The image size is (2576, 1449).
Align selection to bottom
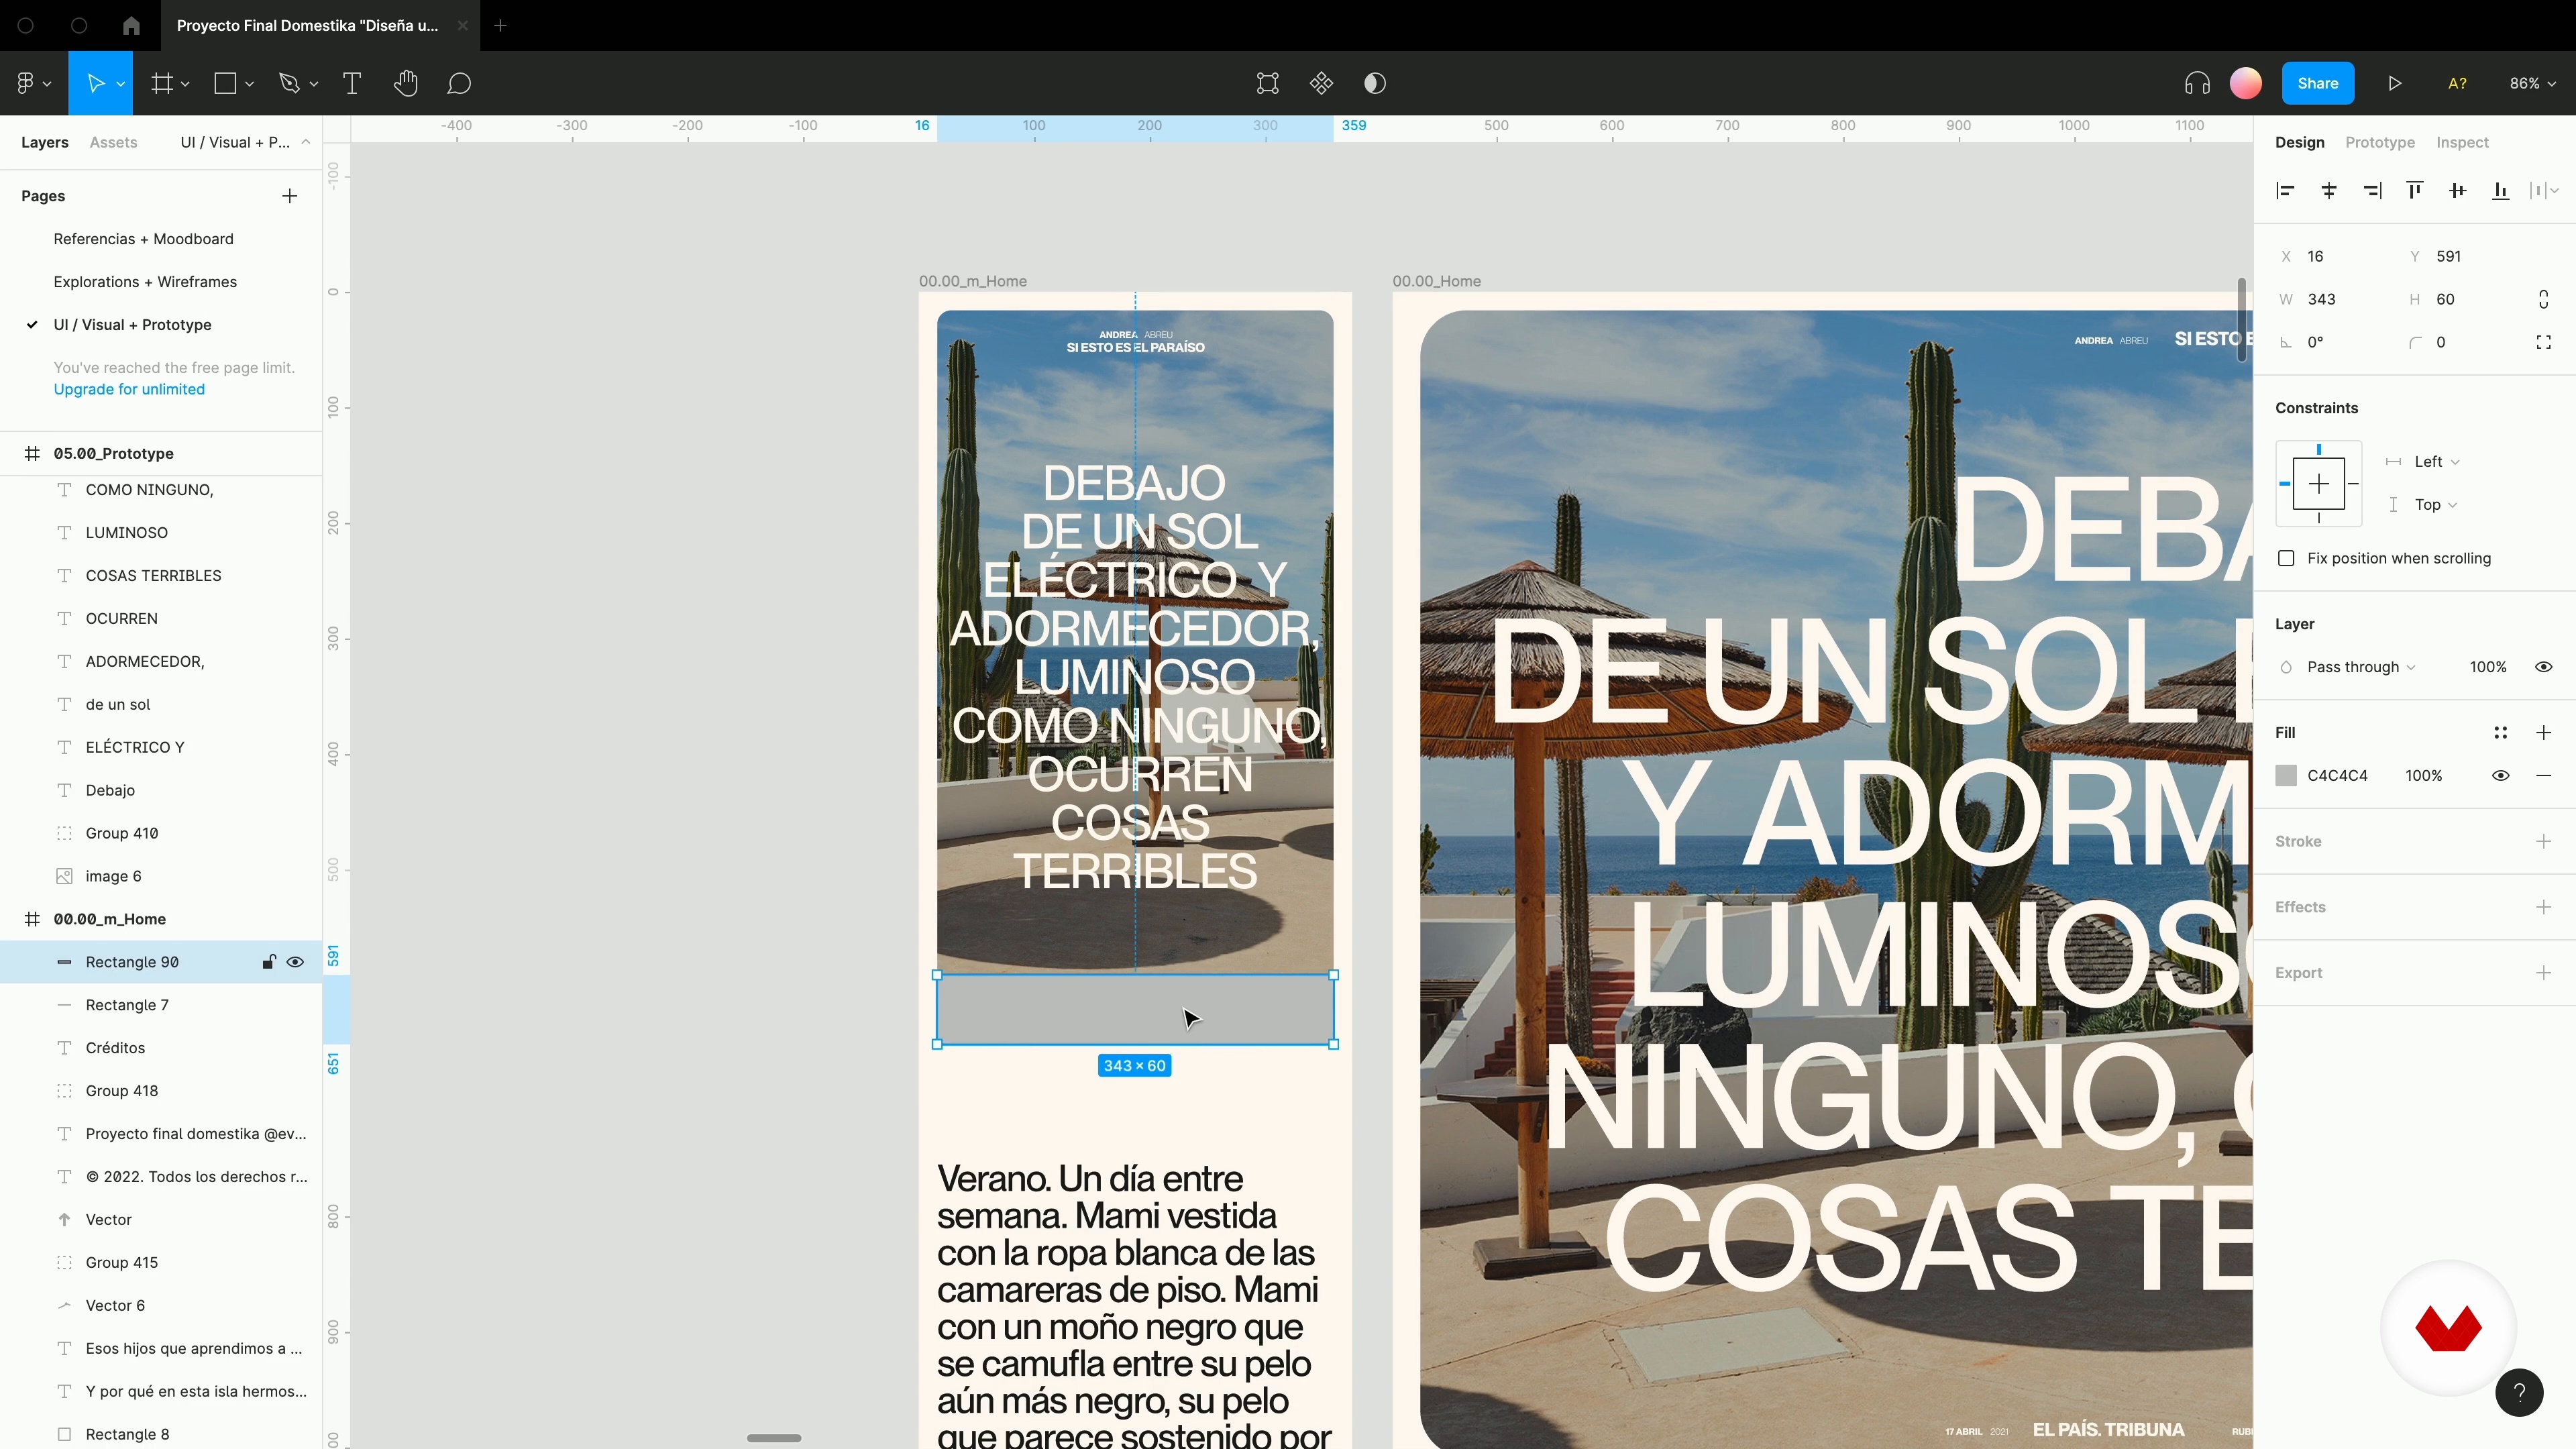[x=2501, y=190]
